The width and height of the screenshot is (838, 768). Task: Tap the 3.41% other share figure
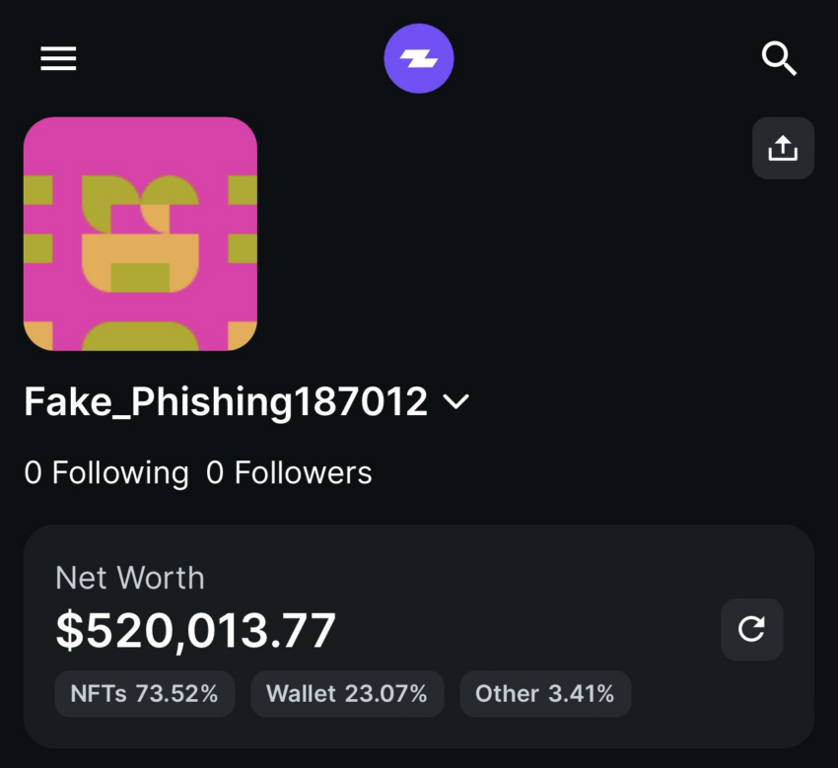(581, 694)
